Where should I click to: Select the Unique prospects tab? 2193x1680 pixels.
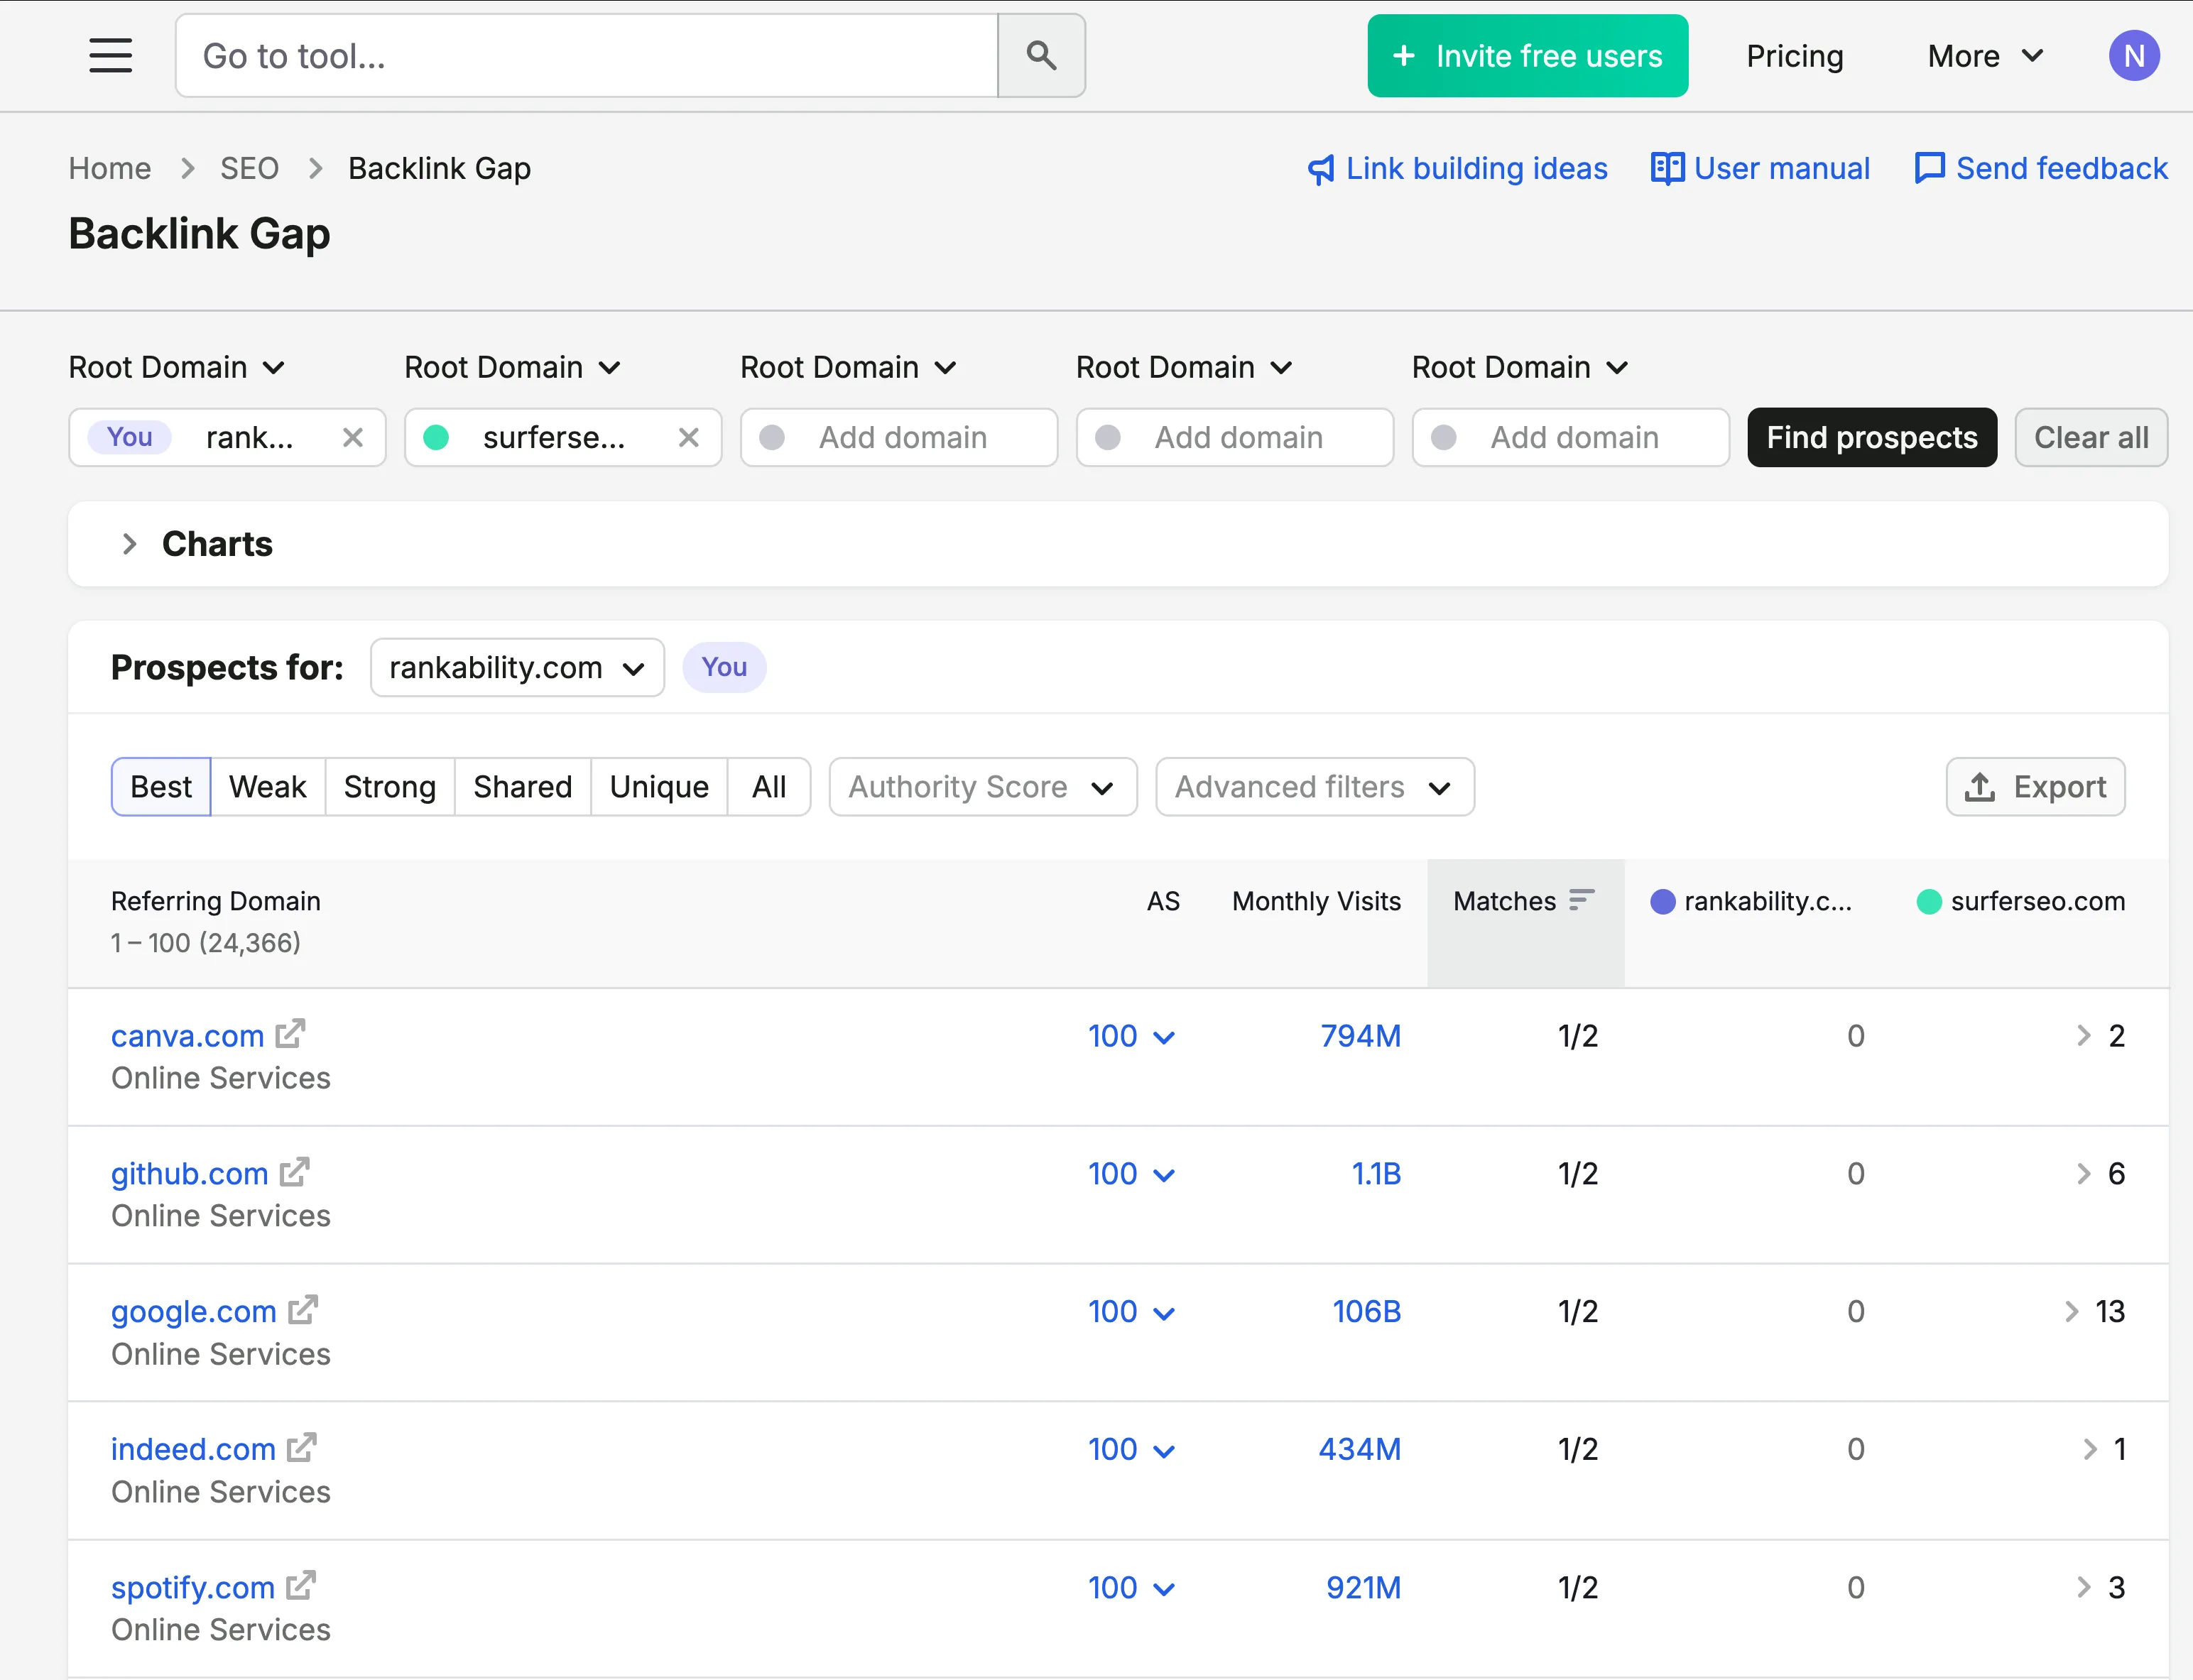[x=659, y=787]
